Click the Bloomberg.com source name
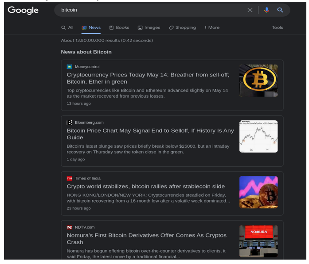The width and height of the screenshot is (309, 264). (x=89, y=122)
